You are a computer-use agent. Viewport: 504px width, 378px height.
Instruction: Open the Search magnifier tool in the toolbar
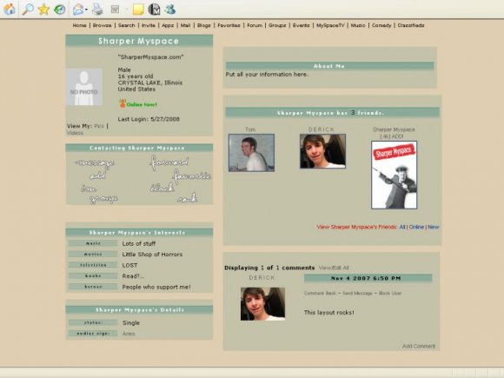28,9
